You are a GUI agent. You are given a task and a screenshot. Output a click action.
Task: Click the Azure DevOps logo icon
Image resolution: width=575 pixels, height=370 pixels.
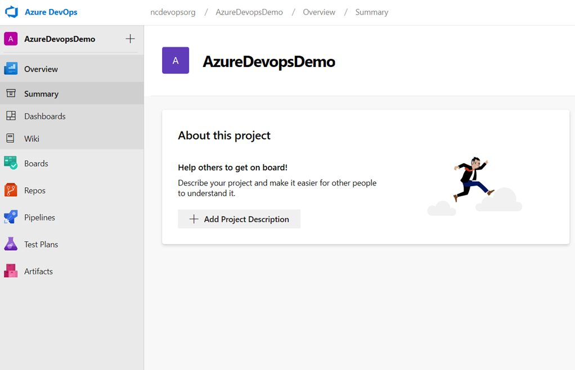(11, 12)
